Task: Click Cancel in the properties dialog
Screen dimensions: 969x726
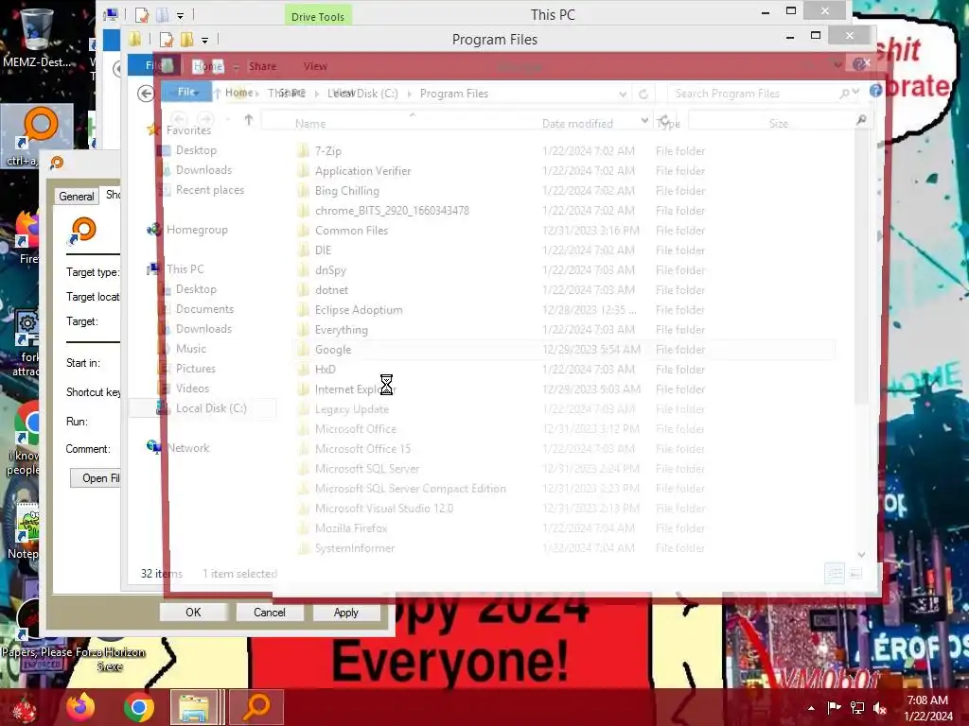Action: tap(270, 613)
